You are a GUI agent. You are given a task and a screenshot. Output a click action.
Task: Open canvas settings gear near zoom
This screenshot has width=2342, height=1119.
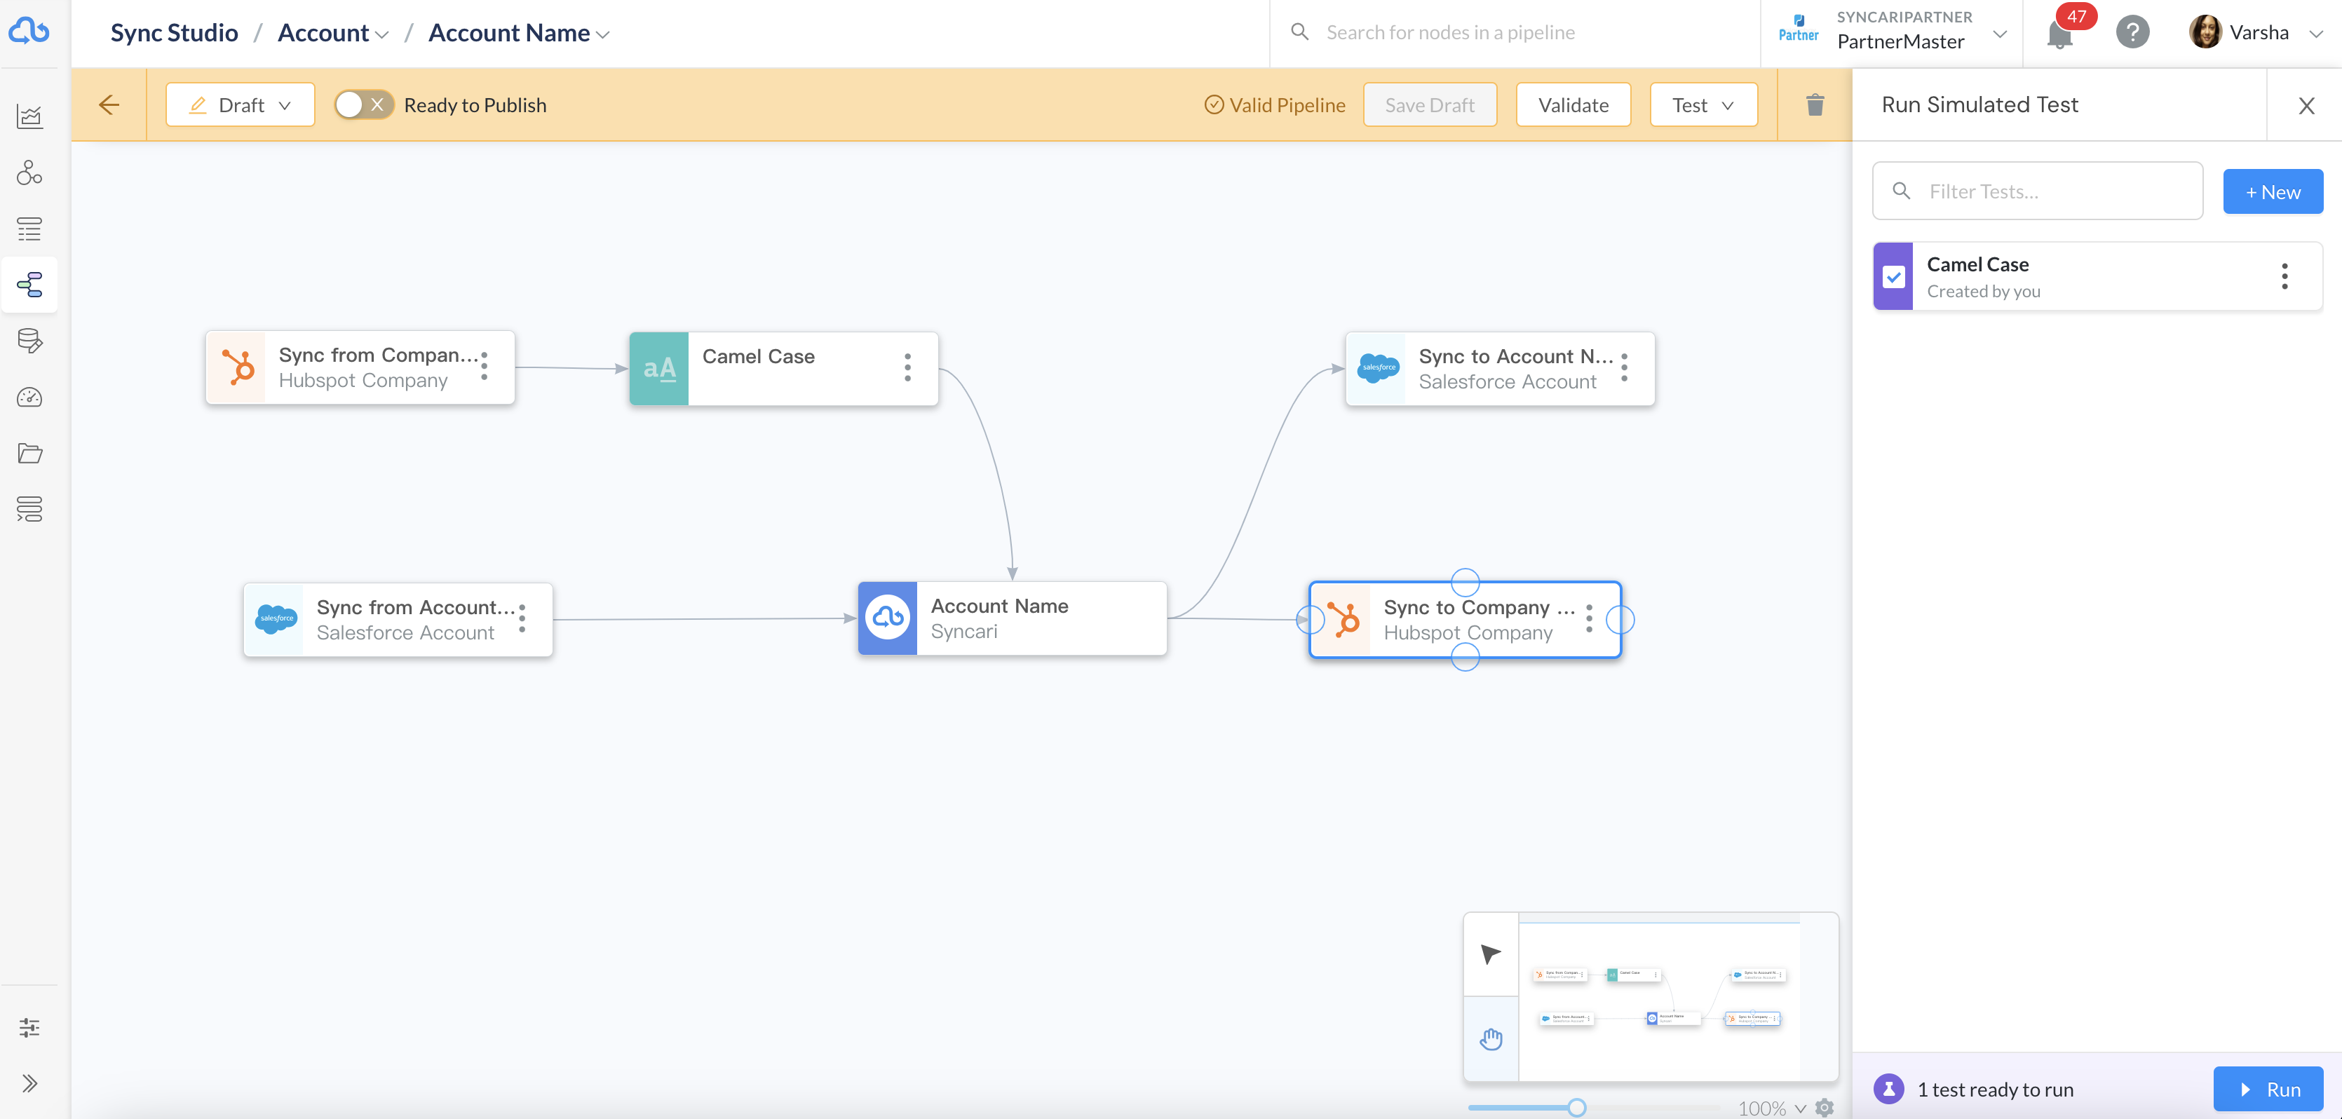tap(1825, 1107)
